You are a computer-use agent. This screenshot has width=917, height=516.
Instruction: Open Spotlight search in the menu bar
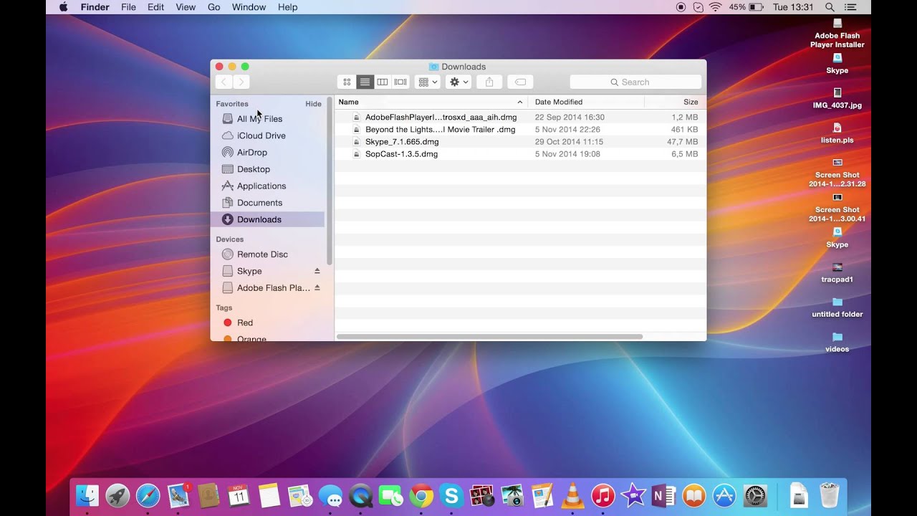pyautogui.click(x=830, y=7)
